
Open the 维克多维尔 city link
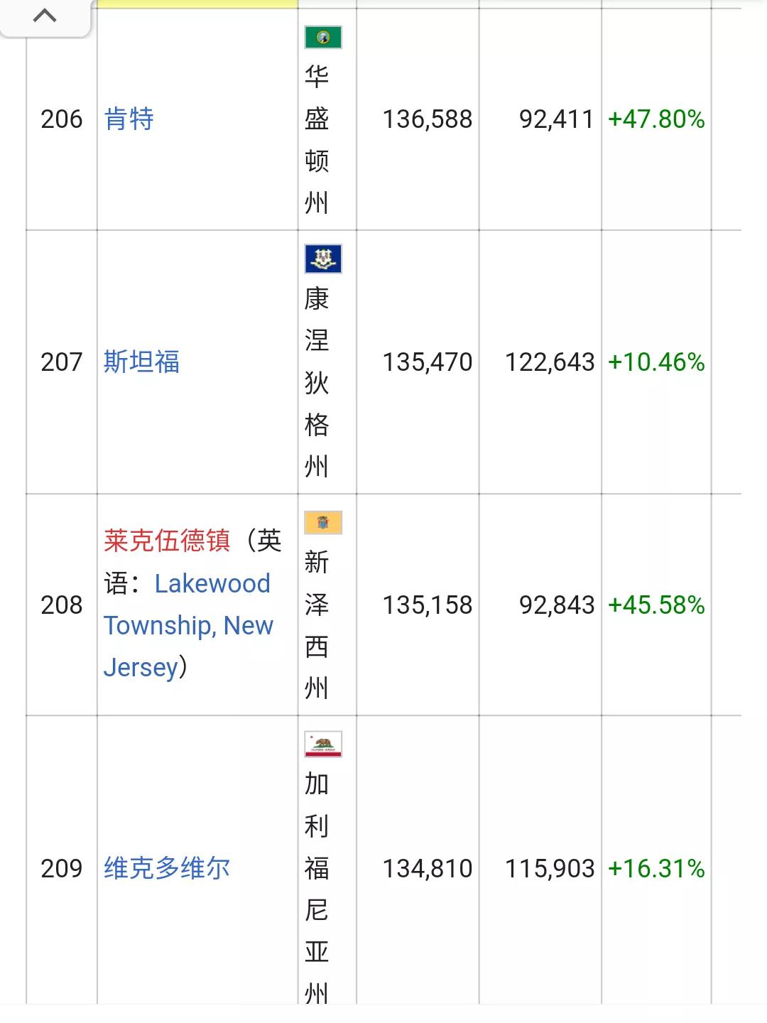click(x=167, y=868)
